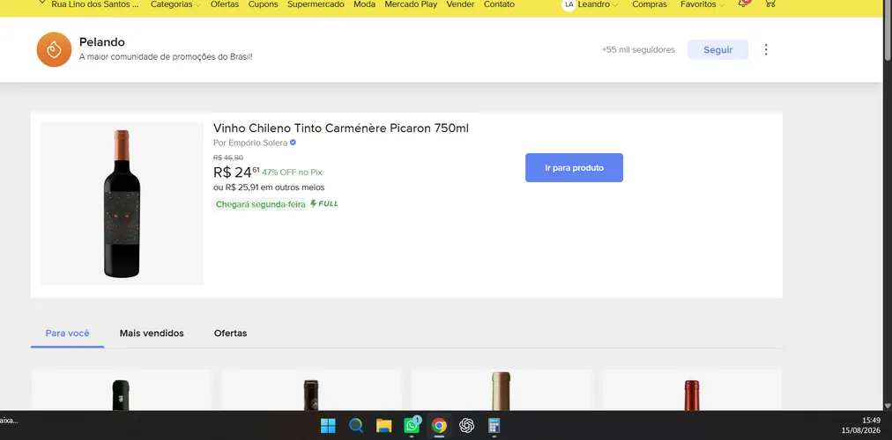Viewport: 892px width, 440px height.
Task: Click the Chegará segunda-feira delivery label
Action: 261,204
